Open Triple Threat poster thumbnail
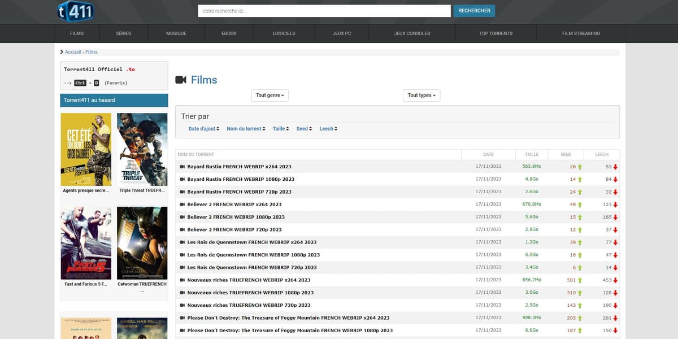The height and width of the screenshot is (339, 678). tap(142, 149)
